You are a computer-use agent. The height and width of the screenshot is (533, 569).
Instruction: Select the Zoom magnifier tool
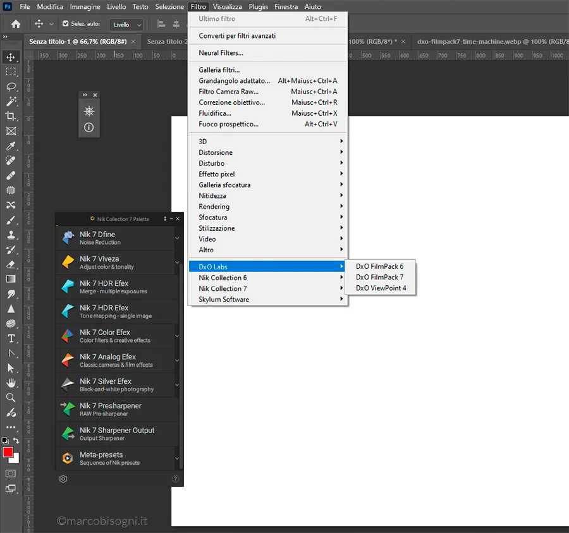(x=11, y=398)
